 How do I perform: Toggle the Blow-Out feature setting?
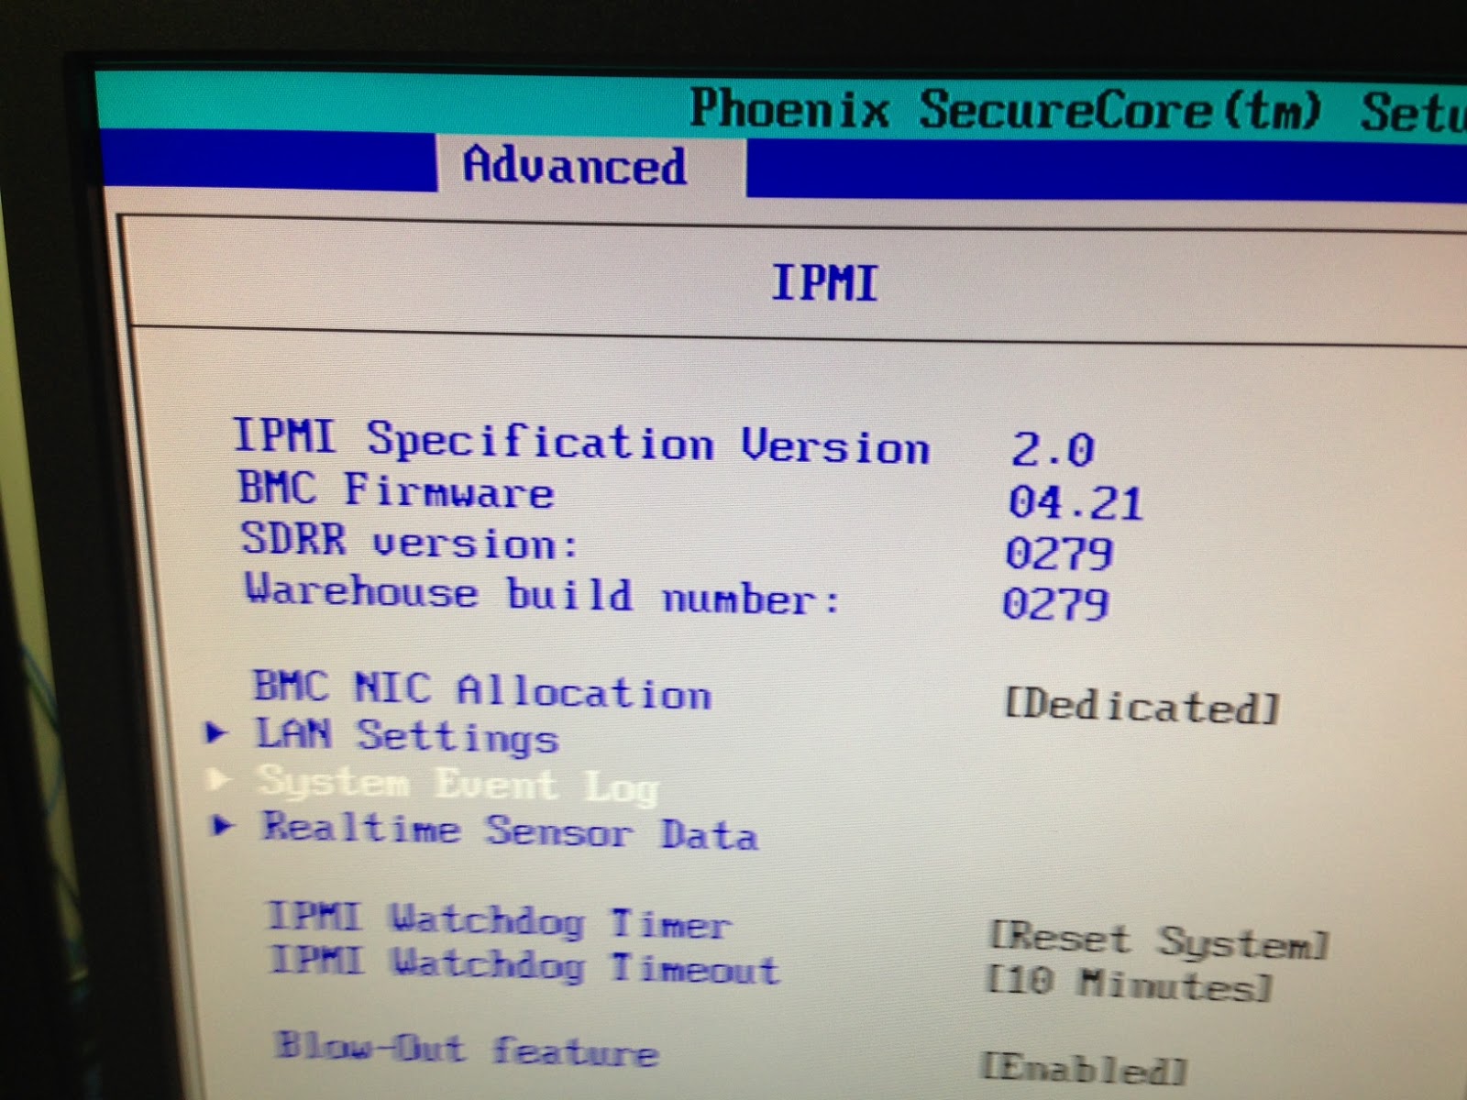tap(468, 1052)
